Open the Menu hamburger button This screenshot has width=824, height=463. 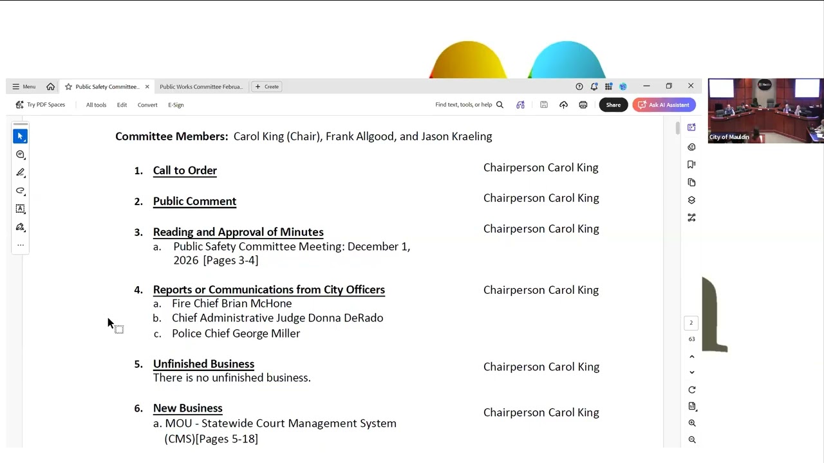tap(24, 87)
